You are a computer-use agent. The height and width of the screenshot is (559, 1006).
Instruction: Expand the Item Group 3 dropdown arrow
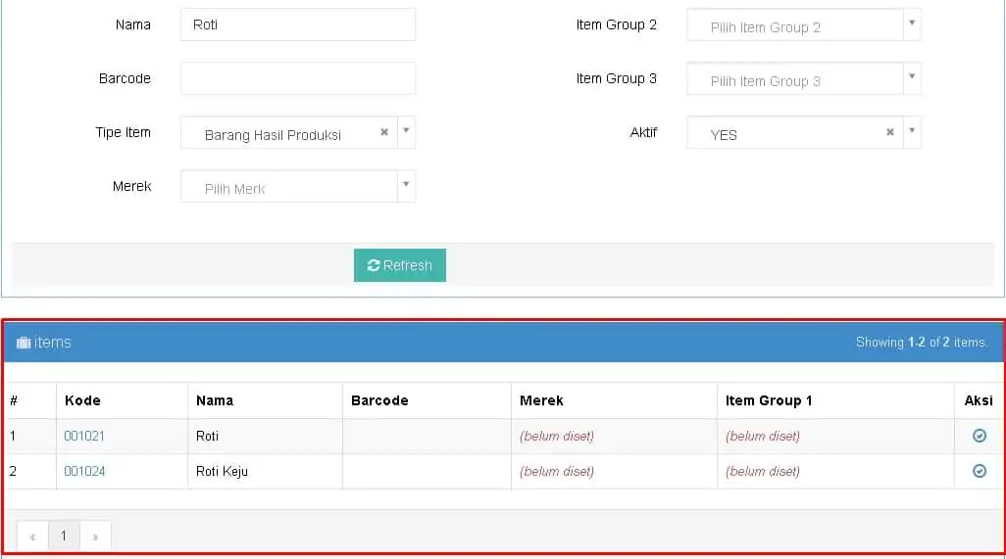(x=912, y=78)
